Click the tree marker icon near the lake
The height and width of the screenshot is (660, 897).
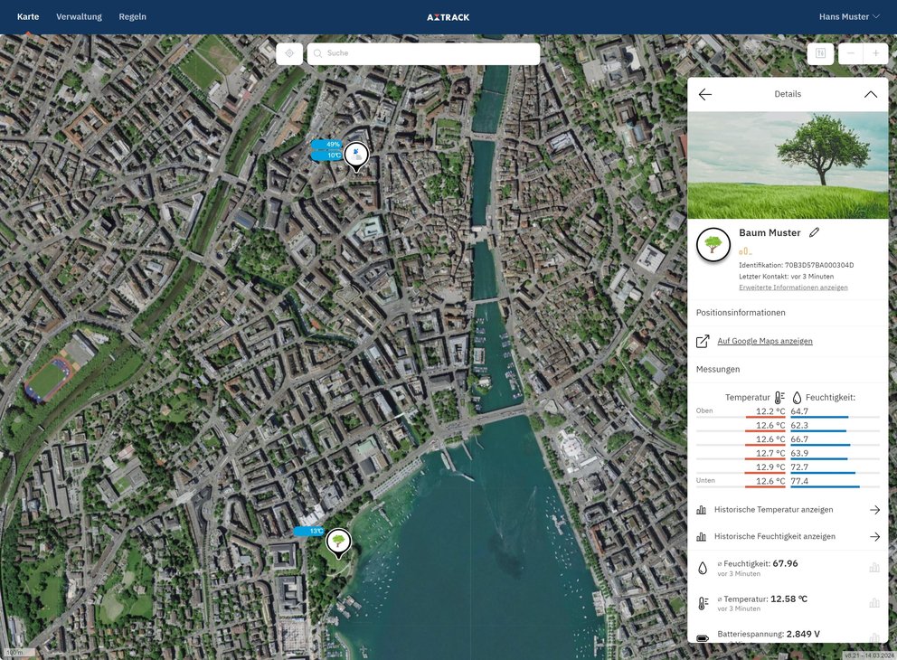[336, 541]
